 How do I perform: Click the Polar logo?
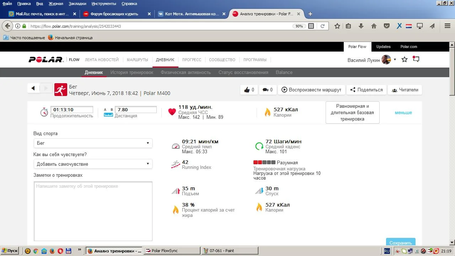[x=46, y=60]
